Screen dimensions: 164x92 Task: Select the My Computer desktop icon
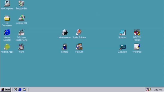click(x=7, y=3)
